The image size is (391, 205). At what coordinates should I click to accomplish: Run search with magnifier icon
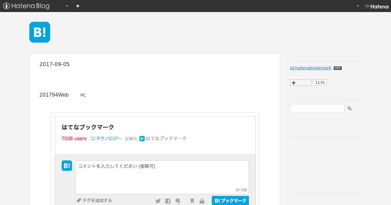pyautogui.click(x=350, y=108)
